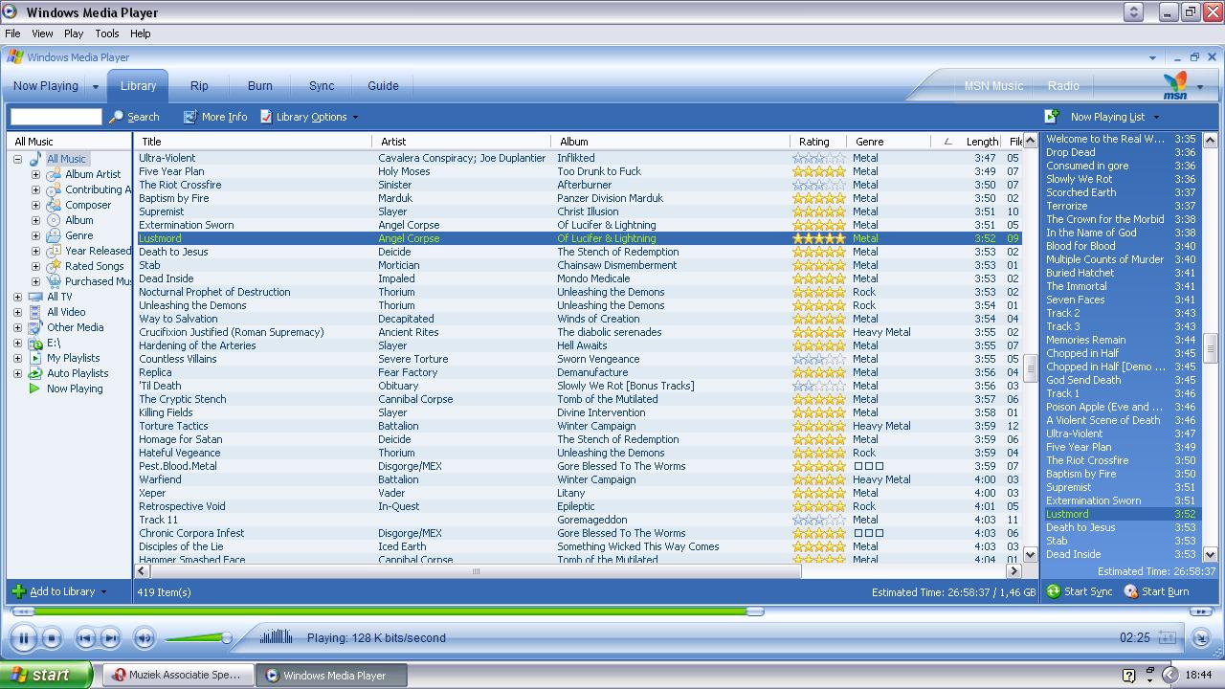Switch to Muziek Associatie taskbar window
Image resolution: width=1225 pixels, height=689 pixels.
point(178,675)
